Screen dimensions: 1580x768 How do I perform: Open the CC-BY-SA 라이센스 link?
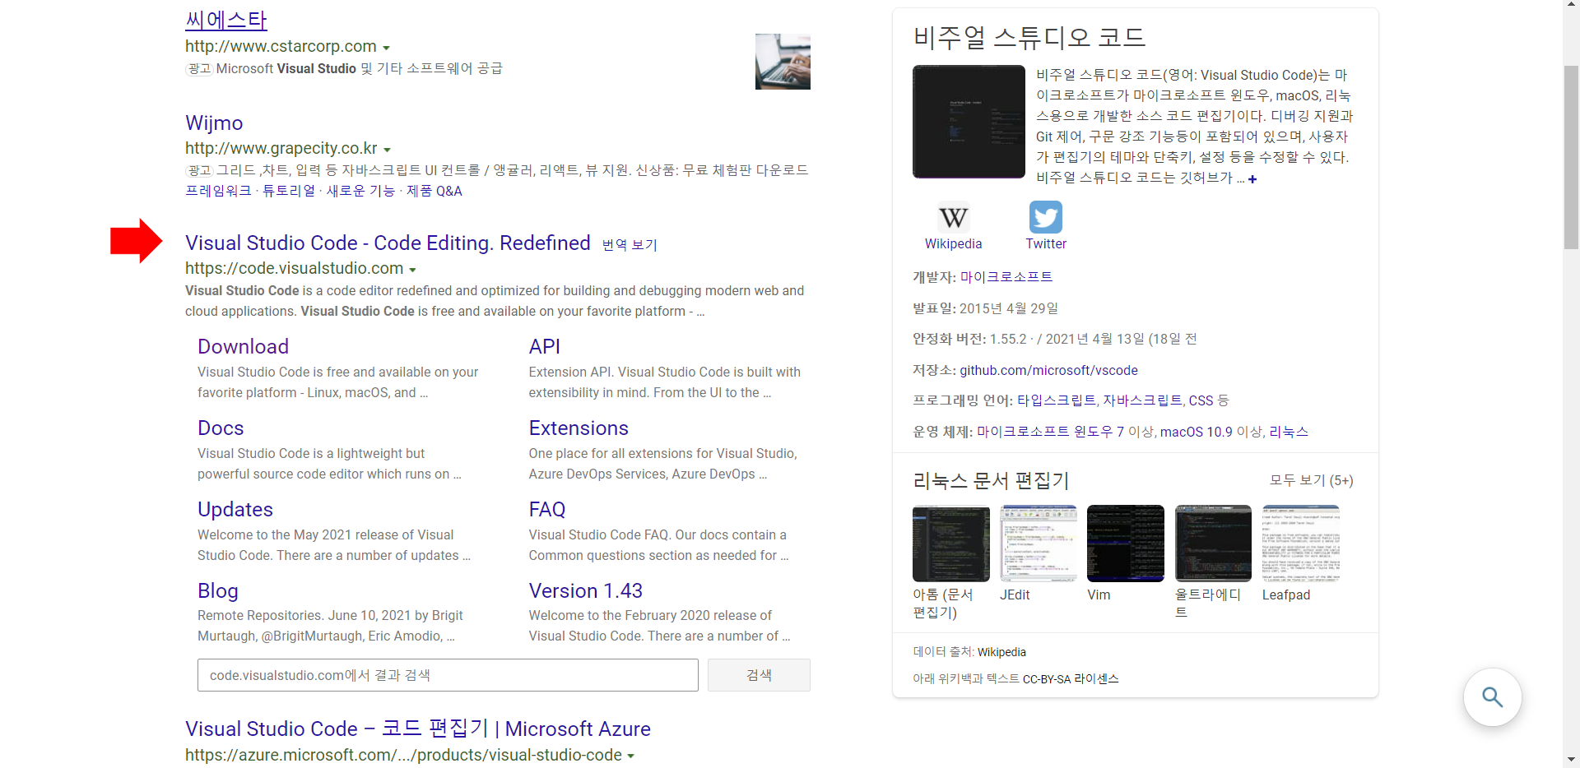[1071, 679]
